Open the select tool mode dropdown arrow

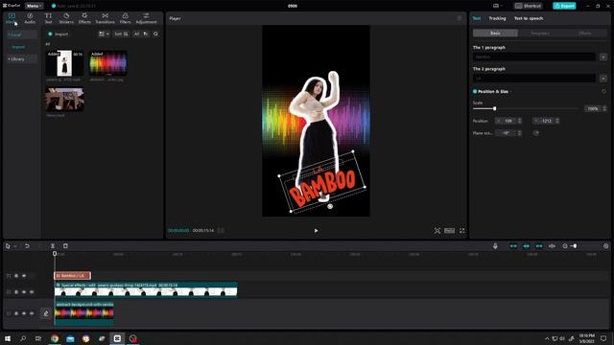pos(15,246)
